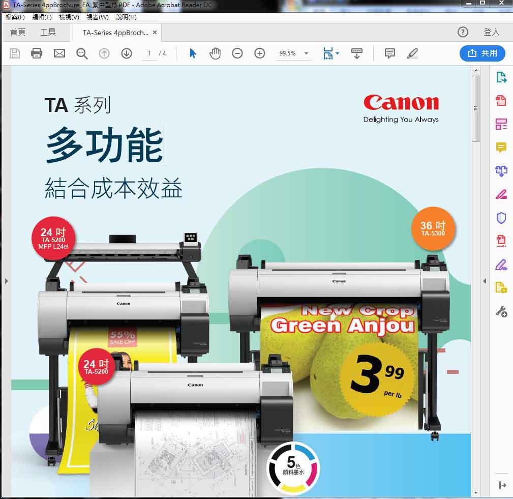Click the 結合成本效益 subtitle text
Viewport: 513px width, 499px height.
point(113,188)
